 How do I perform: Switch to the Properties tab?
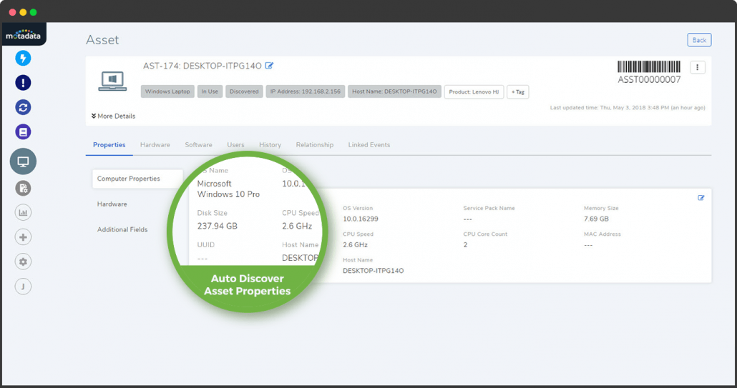click(x=109, y=145)
